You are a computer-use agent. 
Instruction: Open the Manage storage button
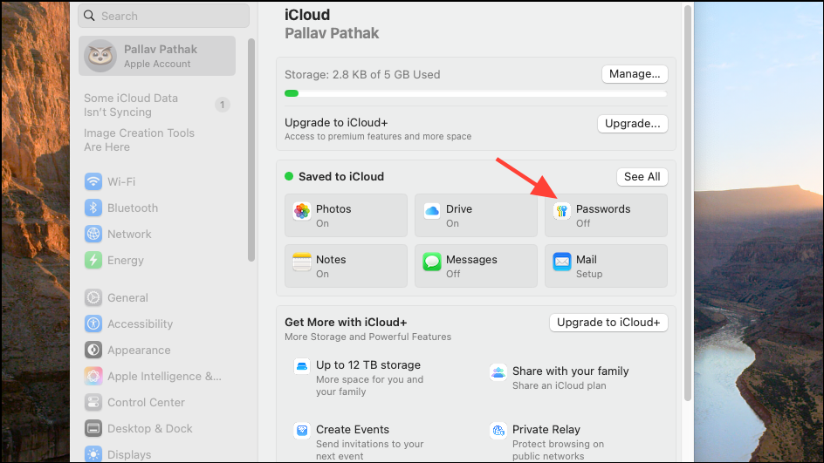(635, 74)
